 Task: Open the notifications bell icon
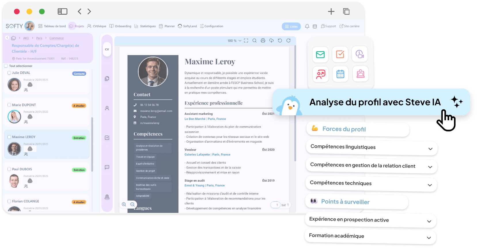click(307, 26)
